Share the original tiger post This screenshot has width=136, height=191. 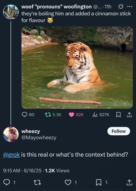point(129,115)
